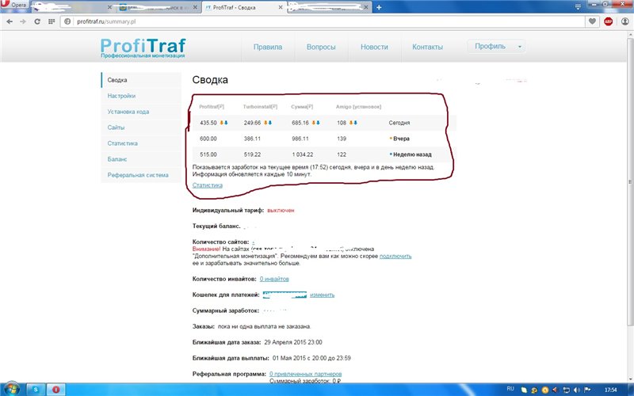Viewport: 634px width, 396px height.
Task: Open the Action Center flag icon
Action: [587, 390]
